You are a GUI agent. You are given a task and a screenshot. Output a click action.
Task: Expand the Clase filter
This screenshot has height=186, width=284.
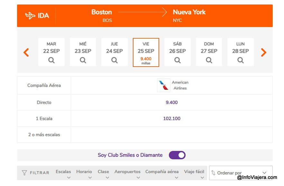104,174
